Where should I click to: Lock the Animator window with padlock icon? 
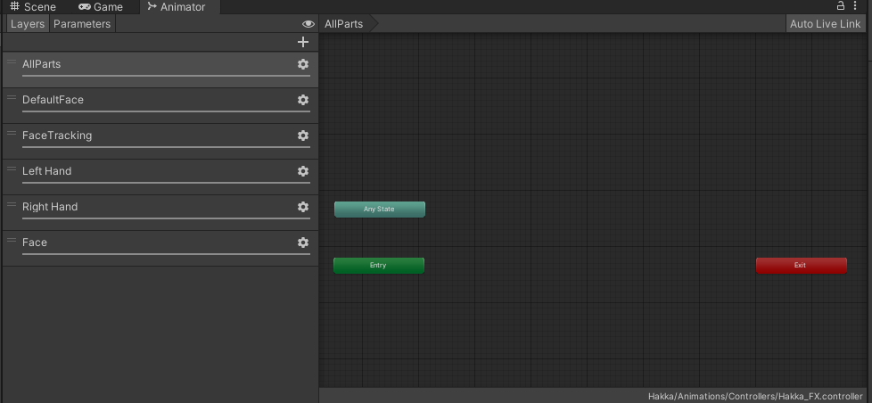click(x=840, y=5)
